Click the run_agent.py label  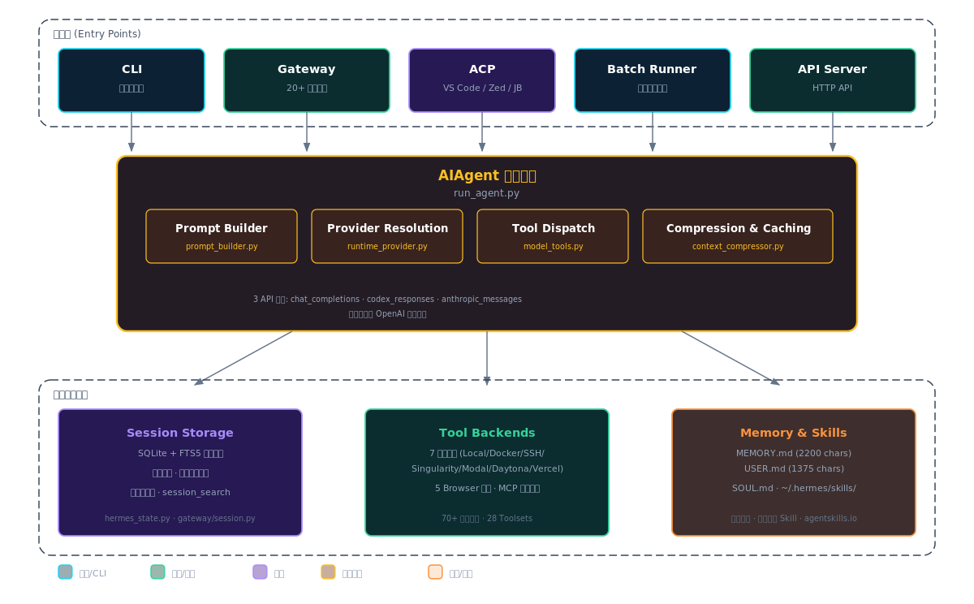tap(487, 193)
